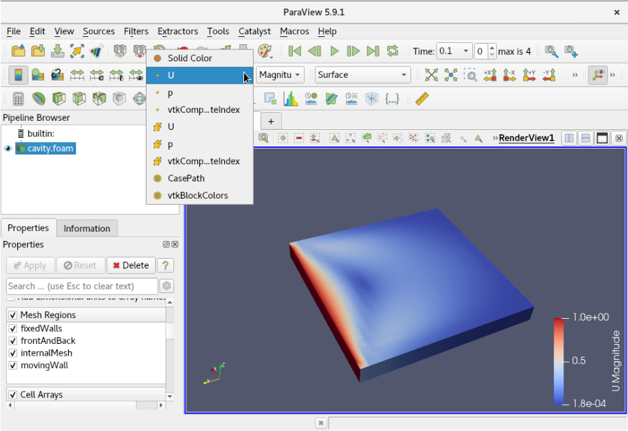Viewport: 628px width, 431px height.
Task: Open the Magnitu component dropdown
Action: point(280,75)
